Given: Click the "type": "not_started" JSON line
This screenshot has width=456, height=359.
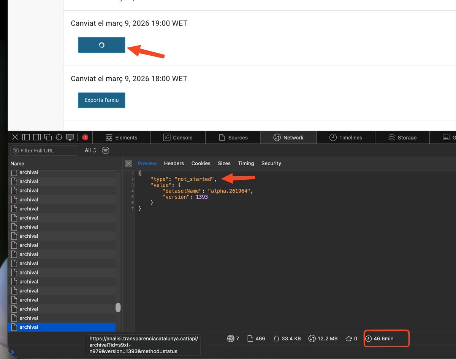Looking at the screenshot, I should 184,179.
